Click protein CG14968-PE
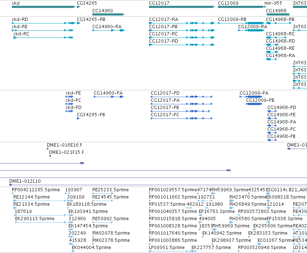 pos(281,115)
